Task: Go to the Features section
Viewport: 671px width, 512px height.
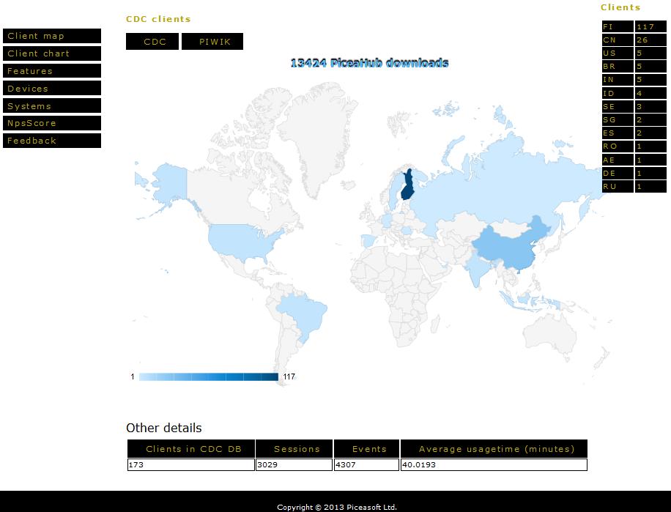Action: pos(52,71)
